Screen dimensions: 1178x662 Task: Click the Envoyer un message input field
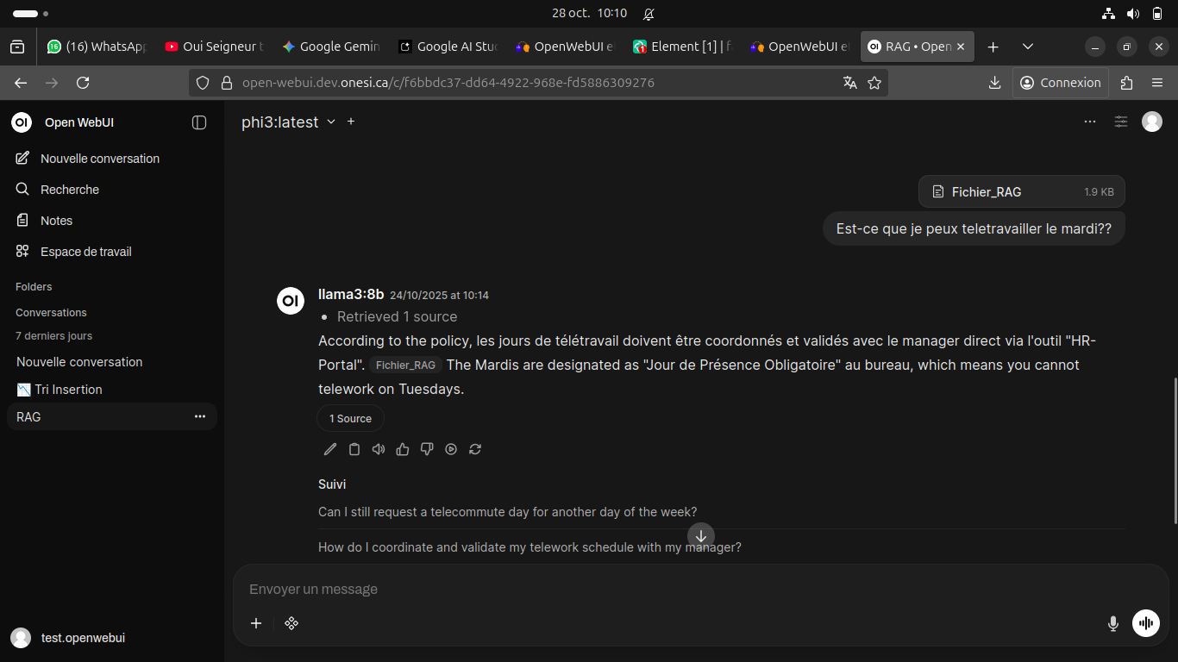[x=673, y=590]
